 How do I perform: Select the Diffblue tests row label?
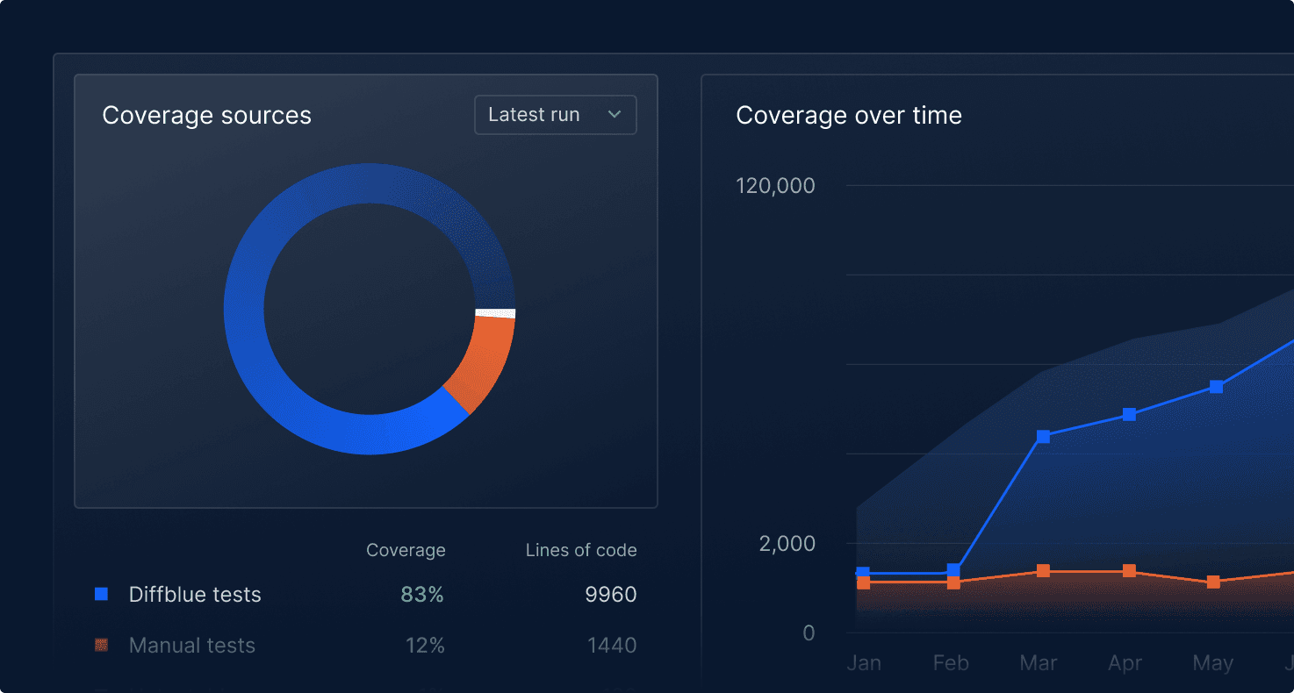[195, 595]
